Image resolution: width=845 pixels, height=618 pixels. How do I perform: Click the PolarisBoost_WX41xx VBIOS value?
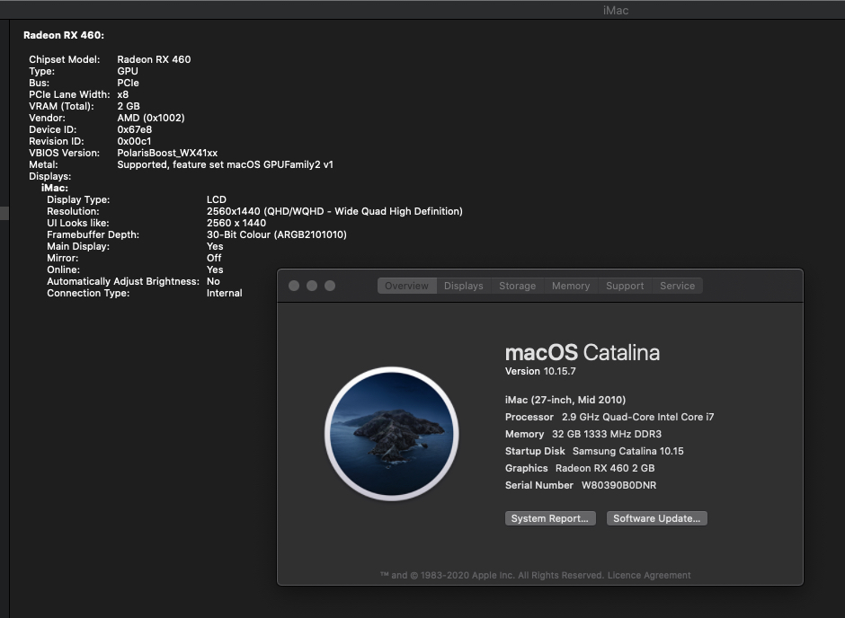point(167,153)
